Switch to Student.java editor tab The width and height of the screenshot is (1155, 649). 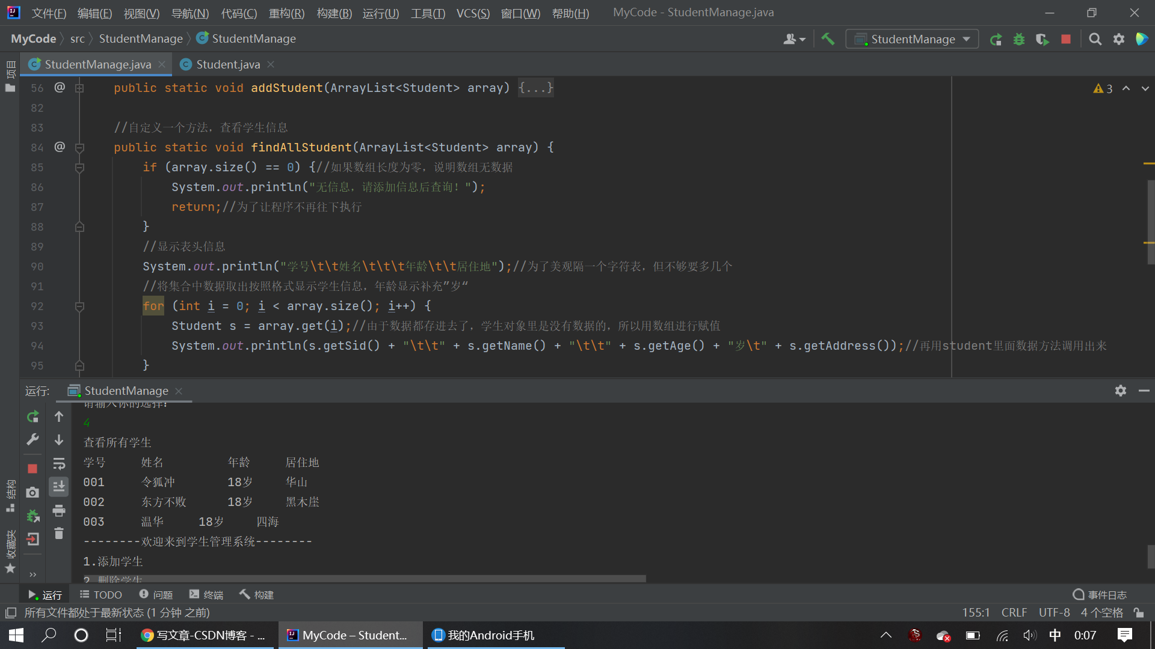tap(228, 64)
